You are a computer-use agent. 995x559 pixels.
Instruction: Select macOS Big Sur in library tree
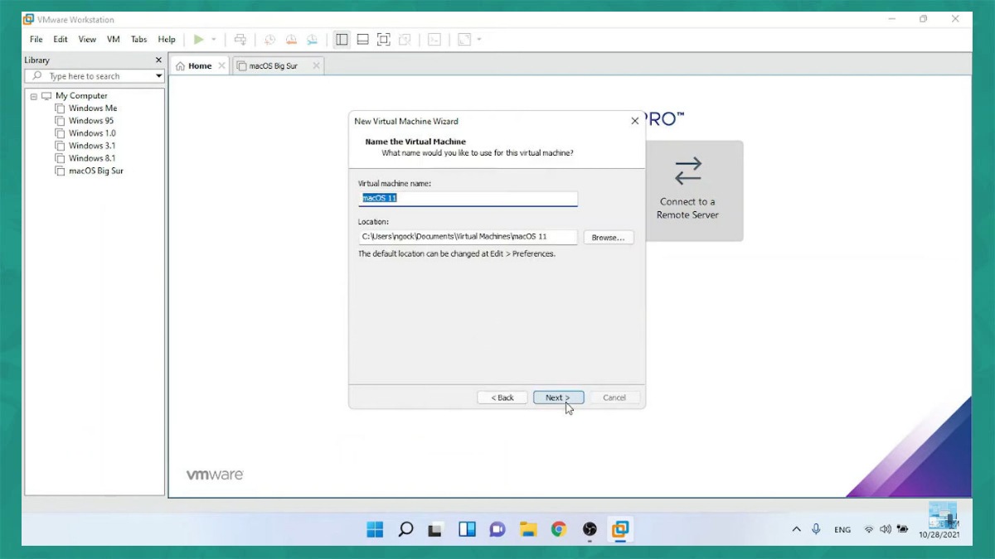[96, 171]
